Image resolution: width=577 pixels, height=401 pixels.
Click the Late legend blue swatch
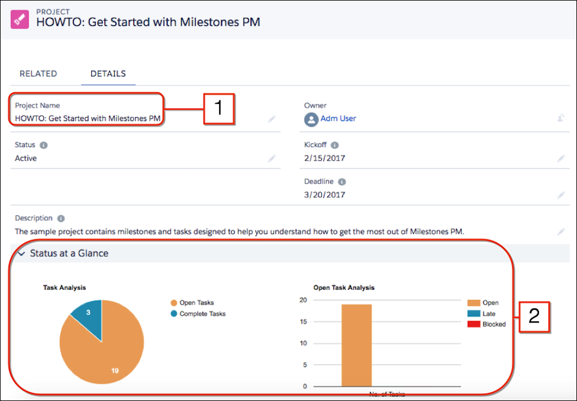474,313
